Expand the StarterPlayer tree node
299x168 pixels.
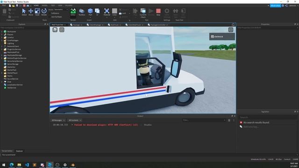click(2, 73)
